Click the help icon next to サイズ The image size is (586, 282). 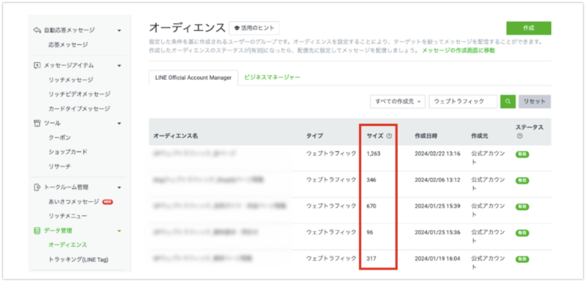[389, 136]
